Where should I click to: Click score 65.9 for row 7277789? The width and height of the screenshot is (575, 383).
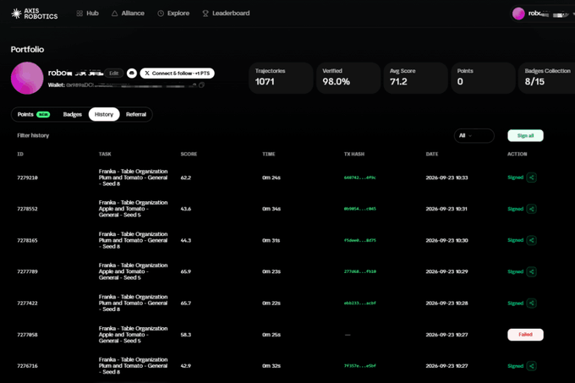pyautogui.click(x=185, y=271)
